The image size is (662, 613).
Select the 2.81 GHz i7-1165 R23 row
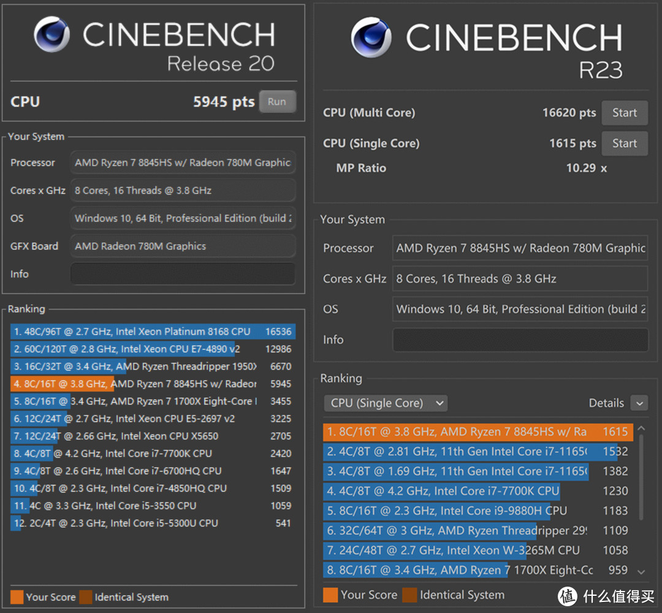[x=478, y=452]
